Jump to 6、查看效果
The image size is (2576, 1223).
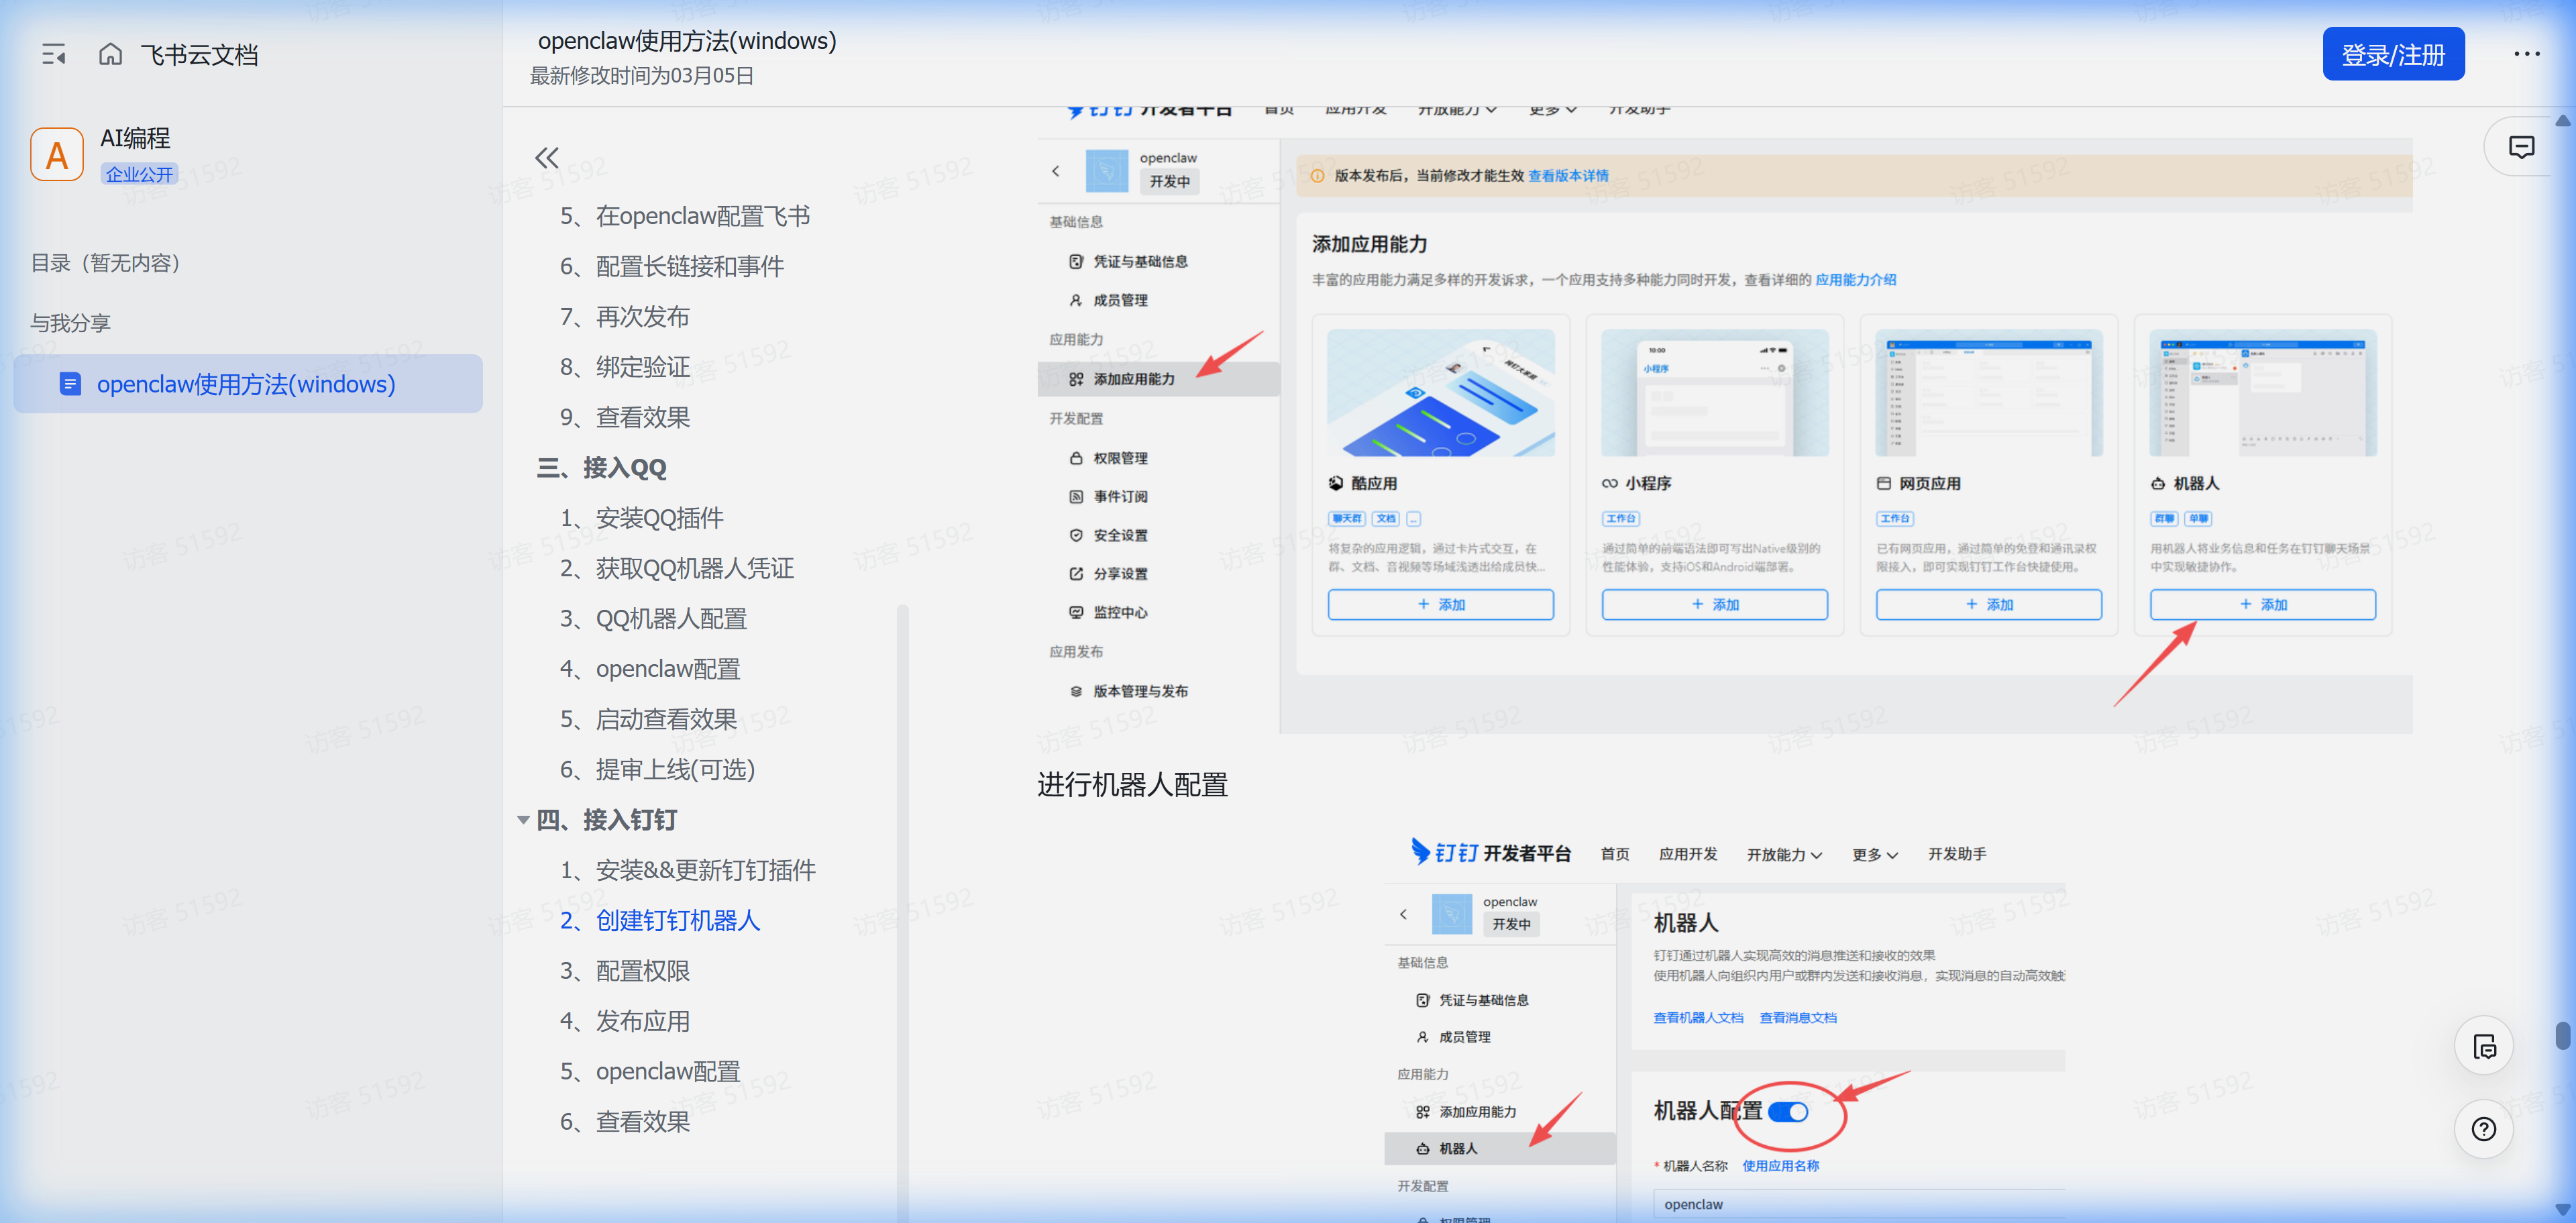click(625, 1122)
